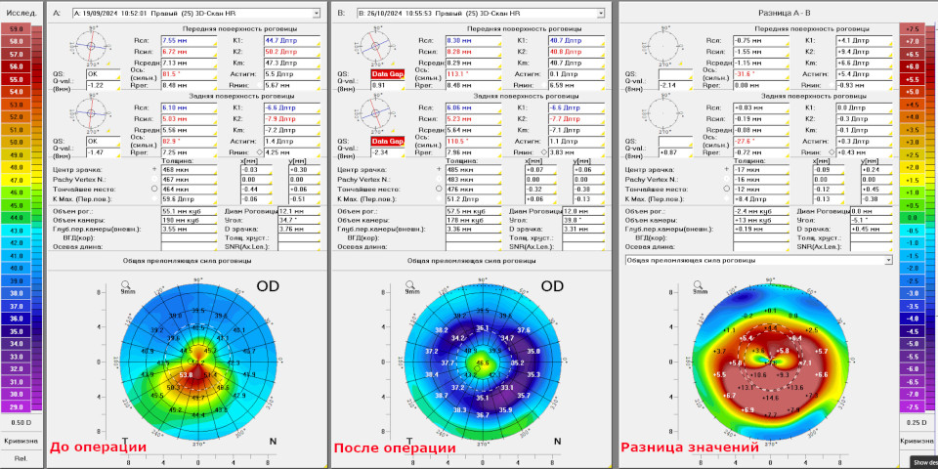Click exam B anterior surface axis diagram
This screenshot has width=938, height=469.
(374, 46)
